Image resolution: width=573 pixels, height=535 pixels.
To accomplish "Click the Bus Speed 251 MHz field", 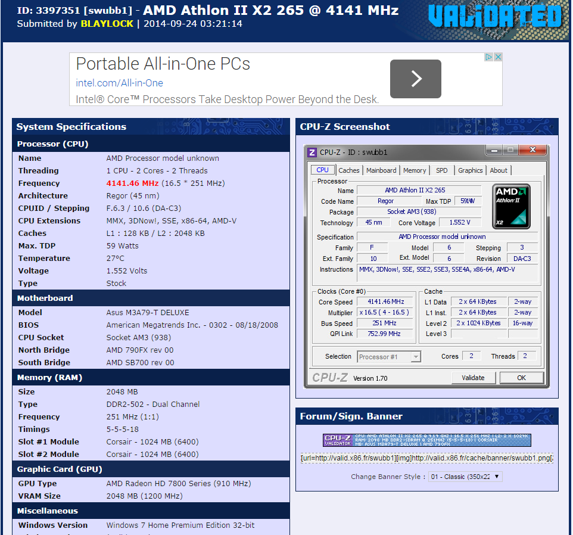I will (385, 323).
